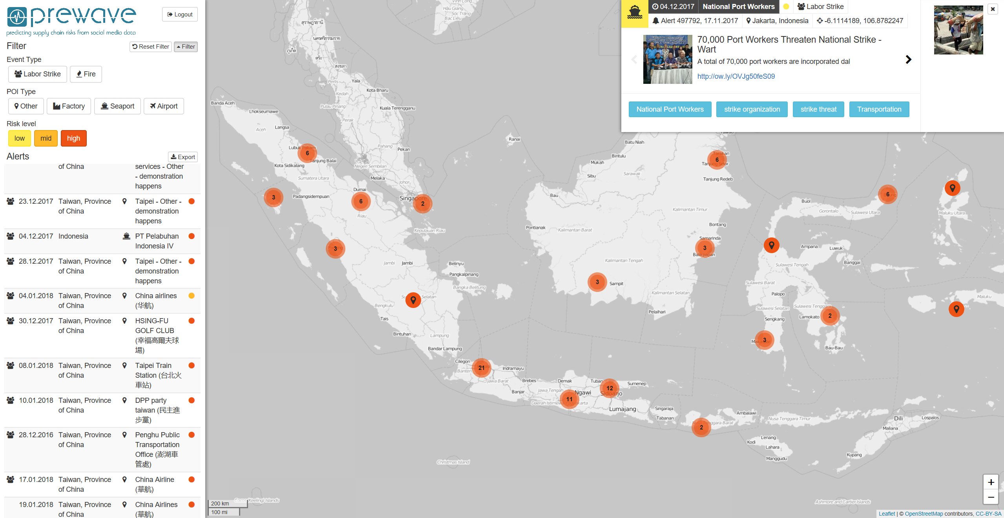
Task: Open the port workers photo thumbnail at top right
Action: (x=958, y=30)
